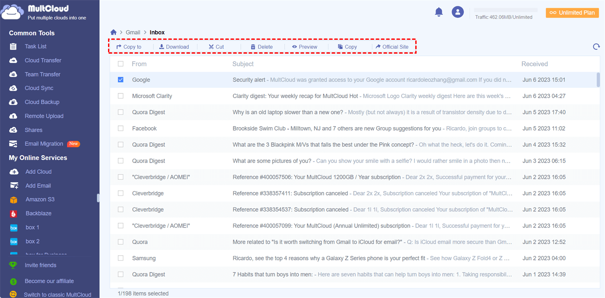Select Add Cloud option
Screen dimensions: 605x298
38,172
